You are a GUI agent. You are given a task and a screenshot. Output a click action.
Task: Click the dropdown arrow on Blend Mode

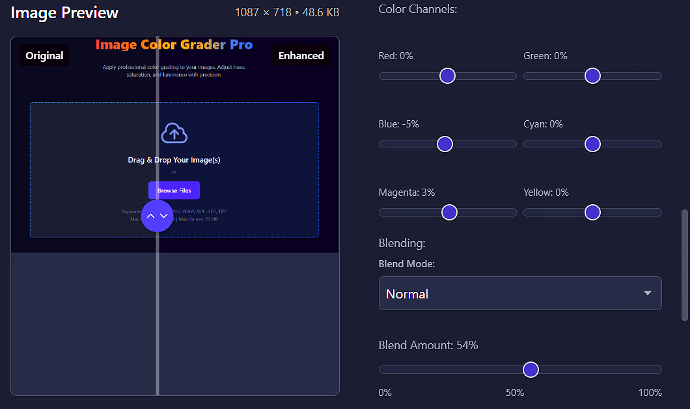(647, 293)
